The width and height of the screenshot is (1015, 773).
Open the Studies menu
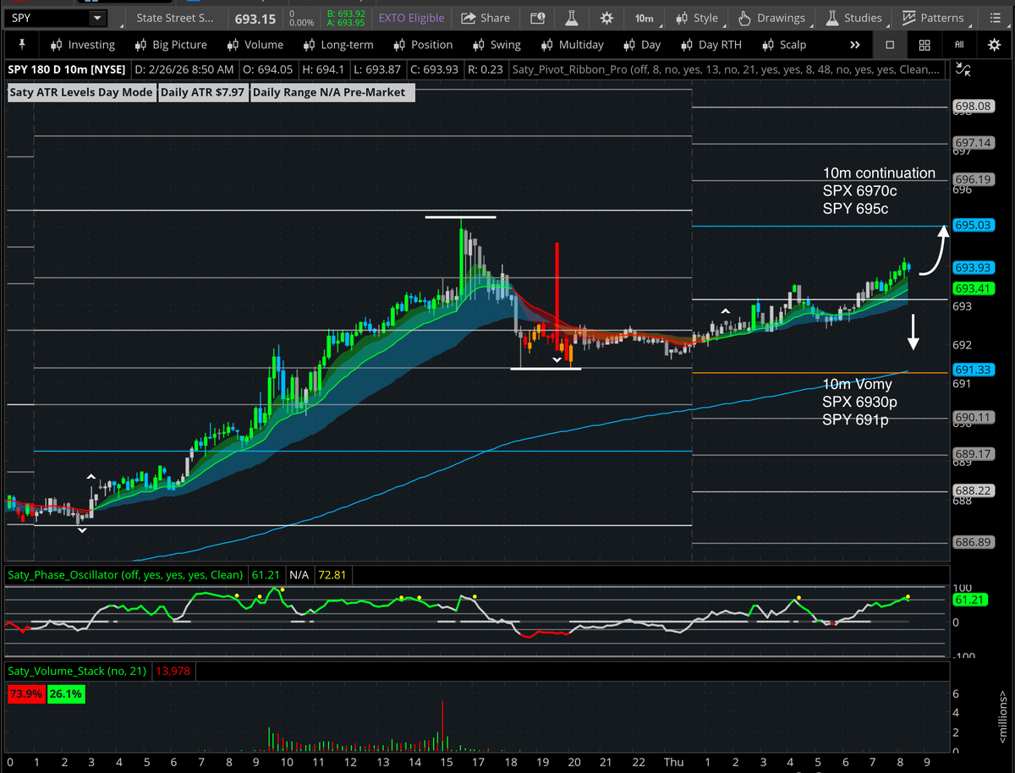click(x=853, y=18)
